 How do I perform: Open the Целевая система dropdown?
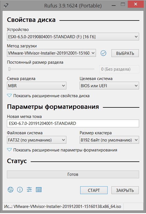(x=109, y=86)
